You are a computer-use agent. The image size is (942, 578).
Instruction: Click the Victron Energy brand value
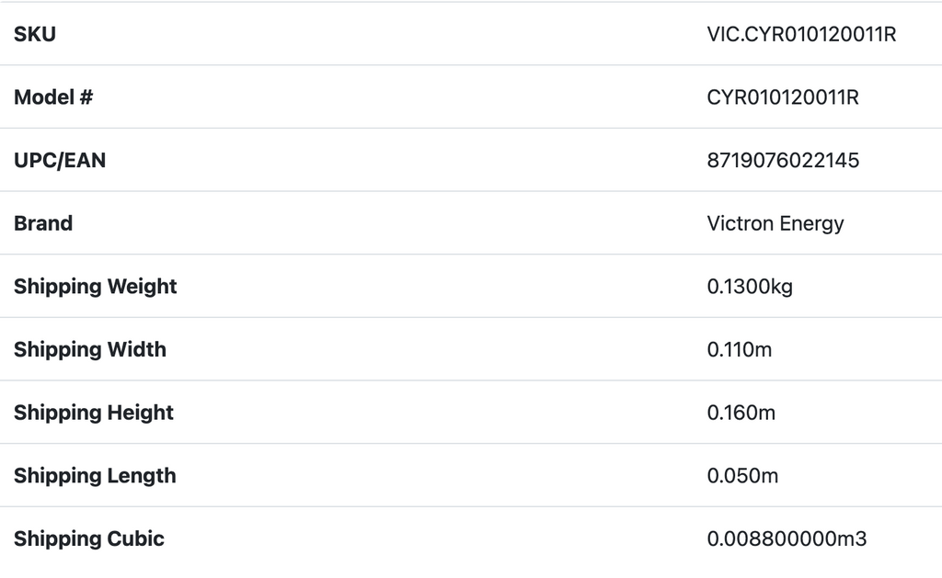775,223
